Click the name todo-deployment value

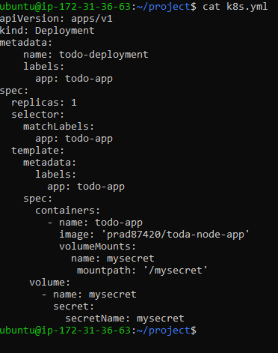[104, 55]
